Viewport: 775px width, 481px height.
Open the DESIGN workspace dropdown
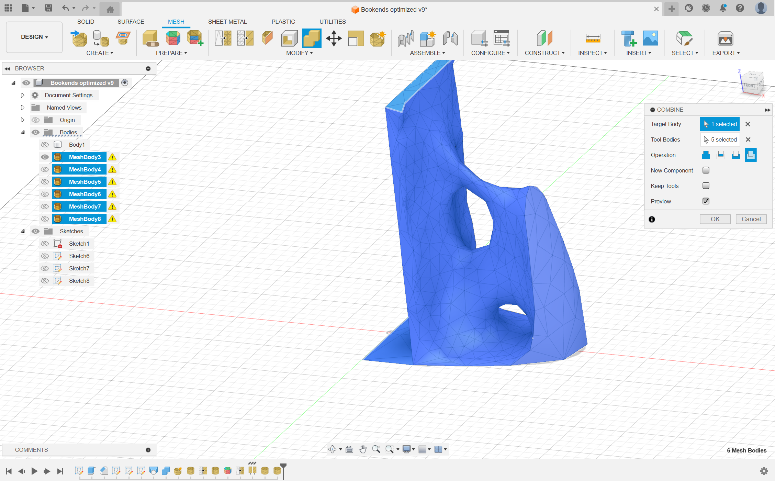pos(34,37)
